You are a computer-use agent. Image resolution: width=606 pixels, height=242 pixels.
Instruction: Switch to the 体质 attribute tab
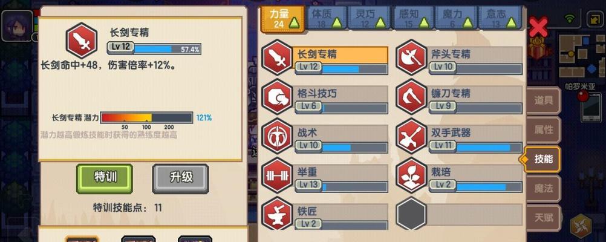(326, 18)
